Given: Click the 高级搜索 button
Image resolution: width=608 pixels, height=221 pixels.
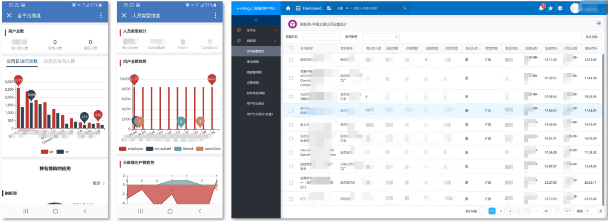Looking at the screenshot, I should (591, 37).
